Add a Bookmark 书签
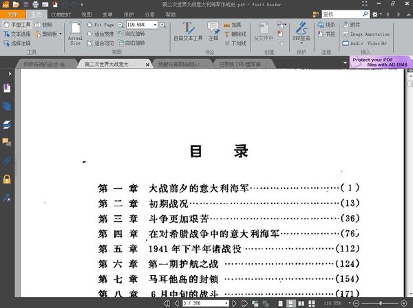This screenshot has height=308, width=413. (x=326, y=34)
